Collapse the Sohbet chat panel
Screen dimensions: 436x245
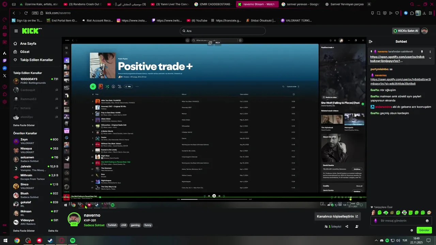click(x=371, y=42)
